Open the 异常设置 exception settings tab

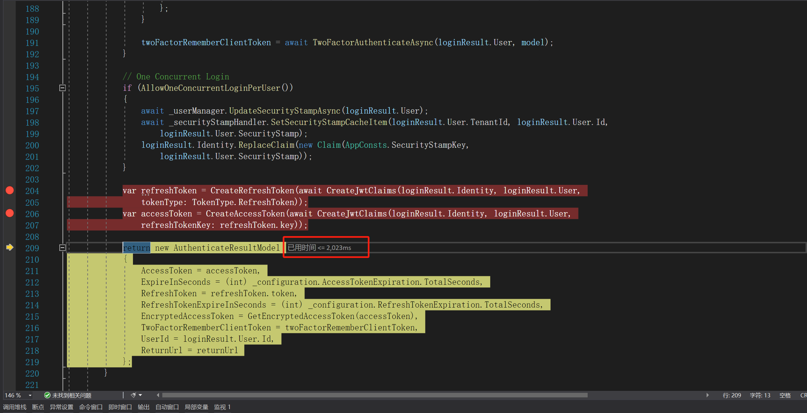(62, 407)
